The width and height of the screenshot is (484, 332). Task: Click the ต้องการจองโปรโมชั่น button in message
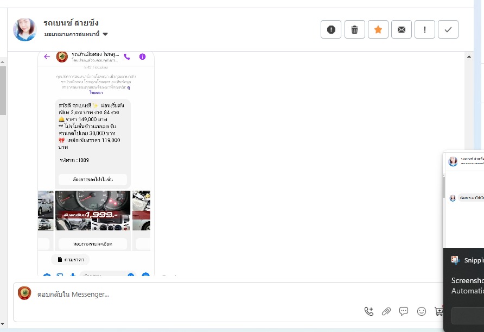(x=93, y=179)
